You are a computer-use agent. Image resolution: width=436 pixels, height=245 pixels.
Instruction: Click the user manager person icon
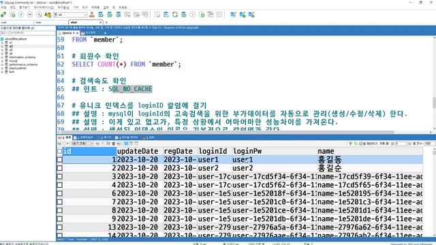tap(91, 15)
